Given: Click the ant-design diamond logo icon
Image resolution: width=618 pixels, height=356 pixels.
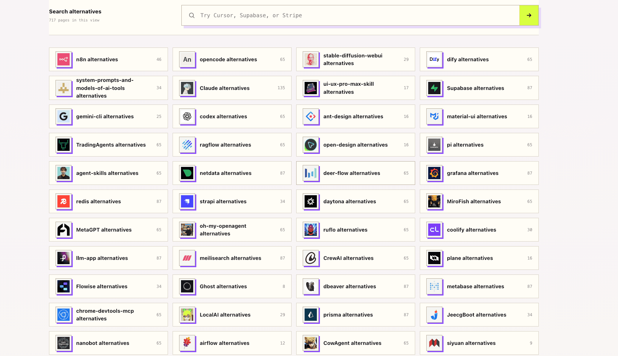Looking at the screenshot, I should pyautogui.click(x=311, y=116).
